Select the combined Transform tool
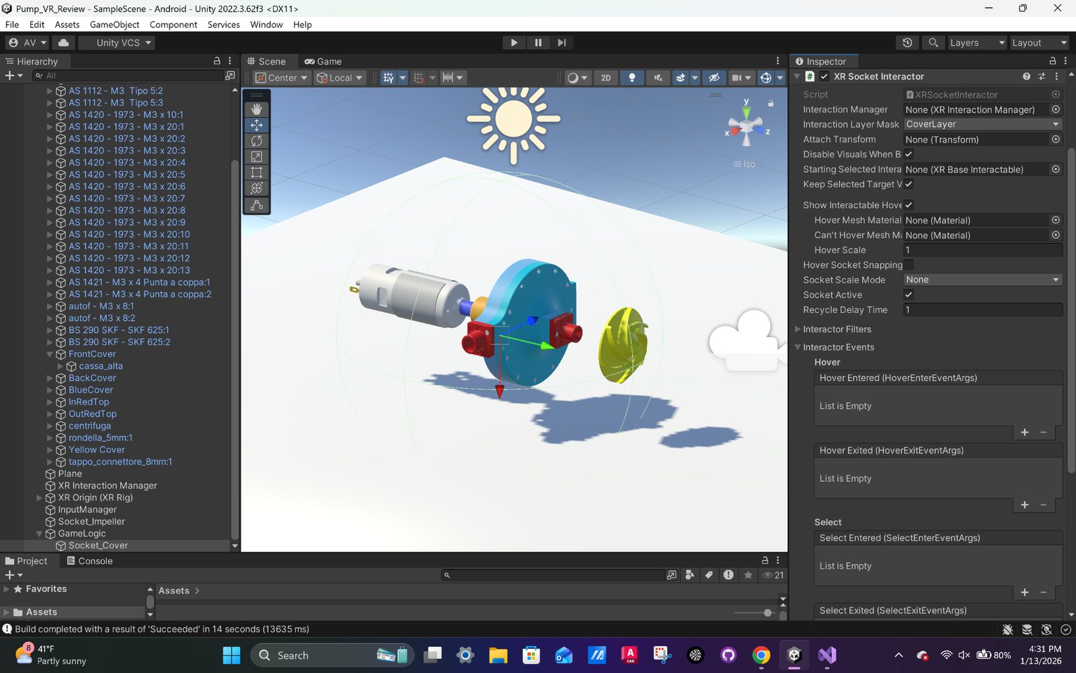The width and height of the screenshot is (1076, 673). 256,188
